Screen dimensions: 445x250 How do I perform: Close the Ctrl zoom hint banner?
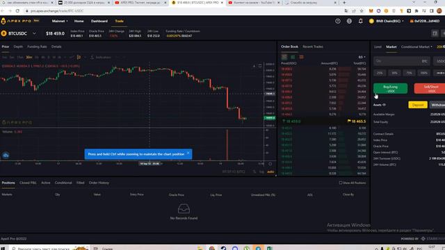(188, 153)
